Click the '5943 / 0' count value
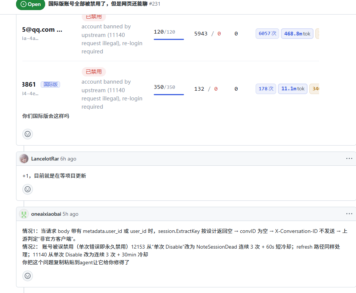This screenshot has width=356, height=293. coord(207,34)
